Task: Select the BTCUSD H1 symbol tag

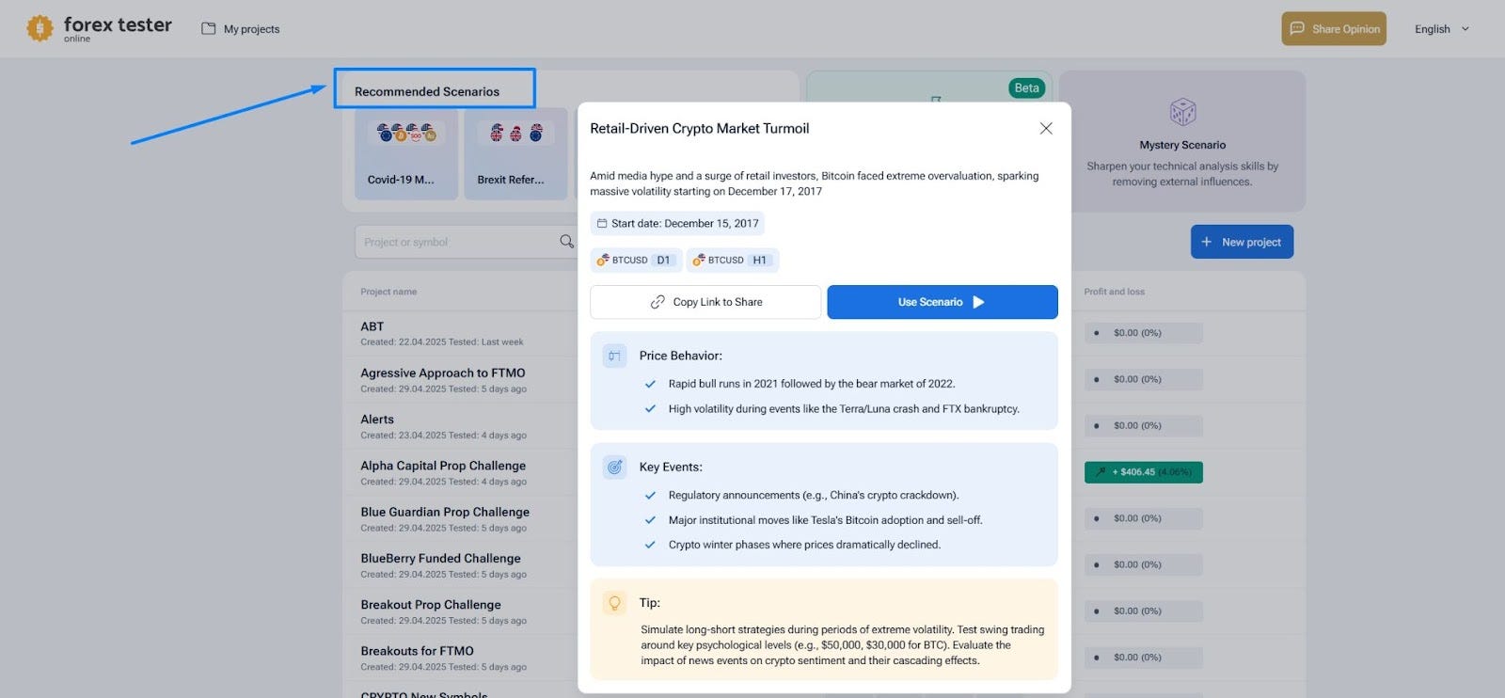Action: pos(732,261)
